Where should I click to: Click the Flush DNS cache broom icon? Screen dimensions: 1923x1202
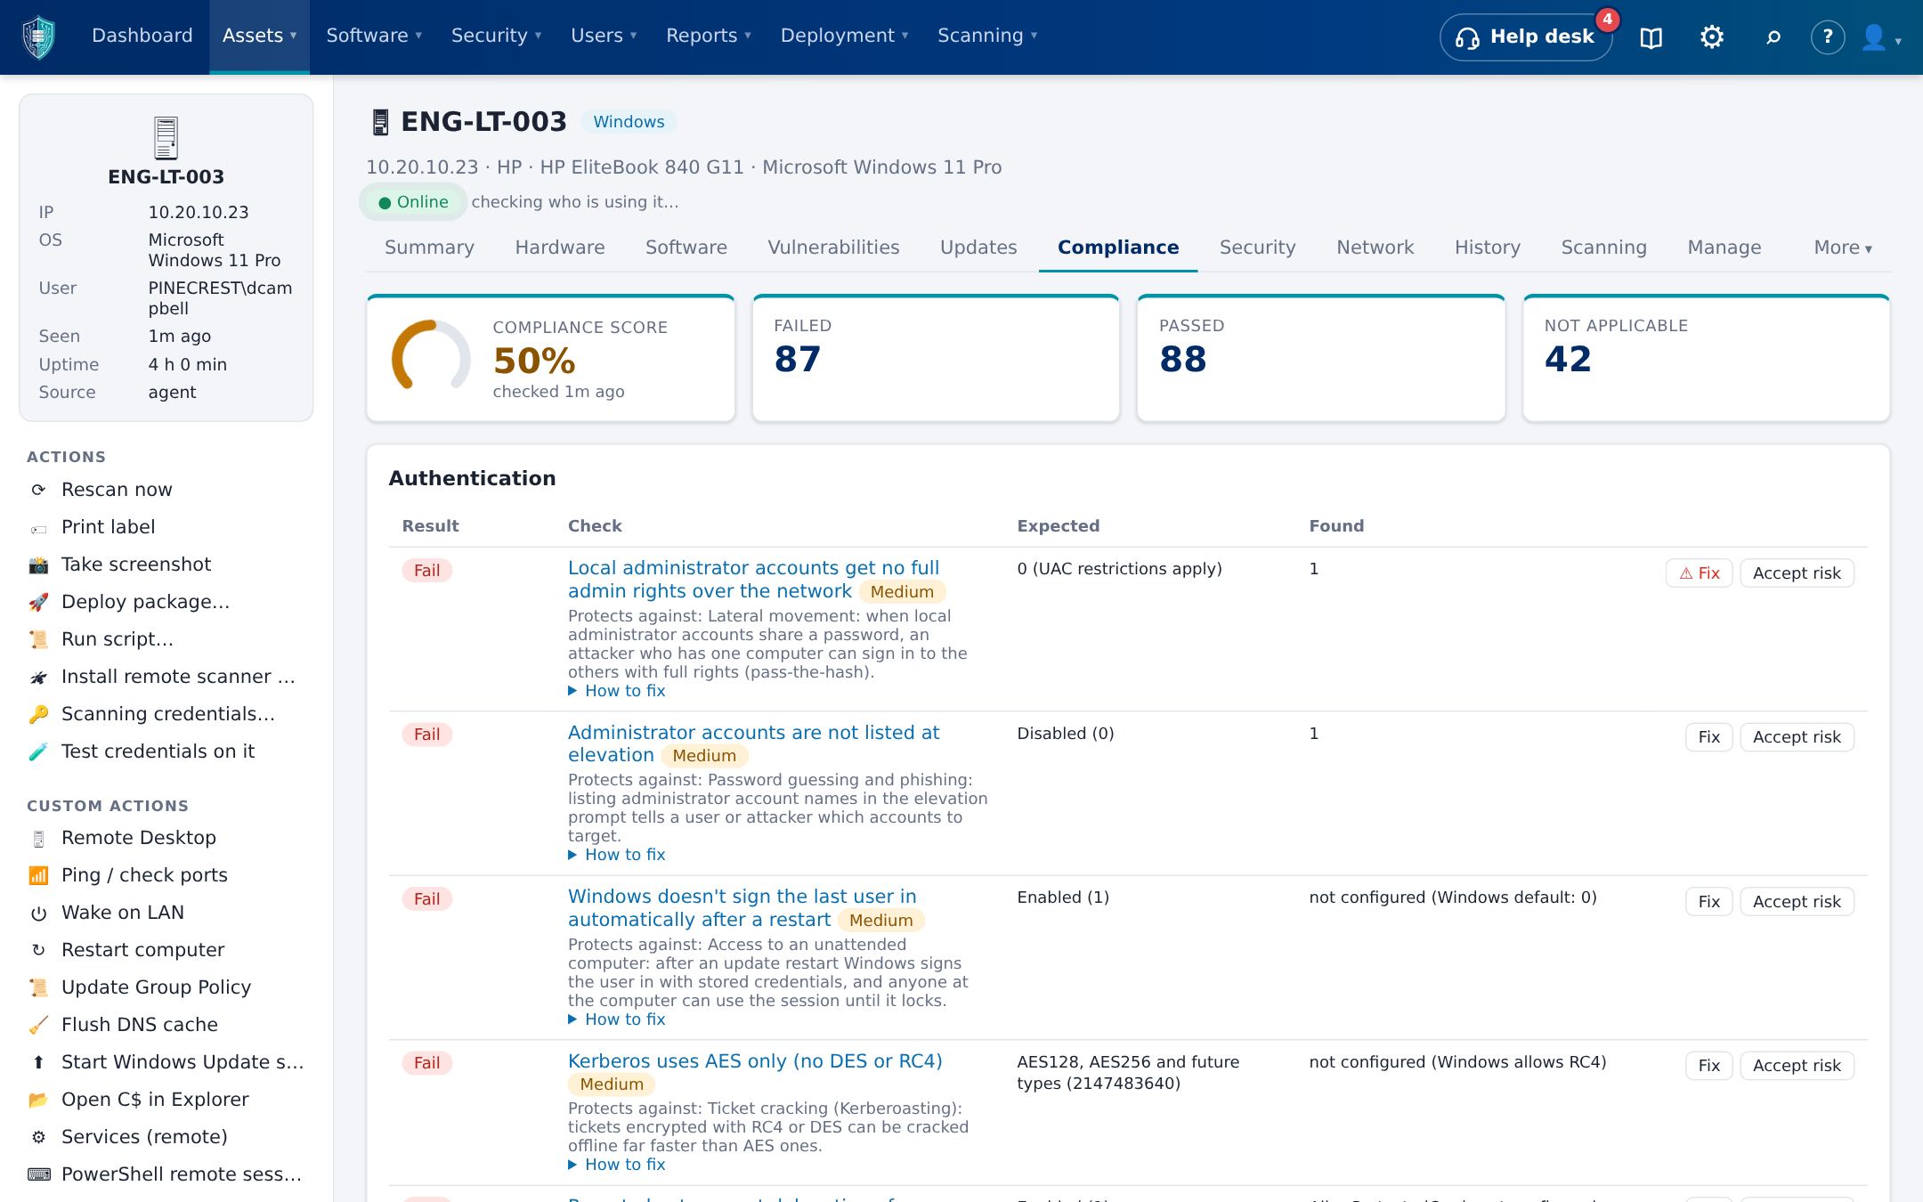pyautogui.click(x=38, y=1025)
